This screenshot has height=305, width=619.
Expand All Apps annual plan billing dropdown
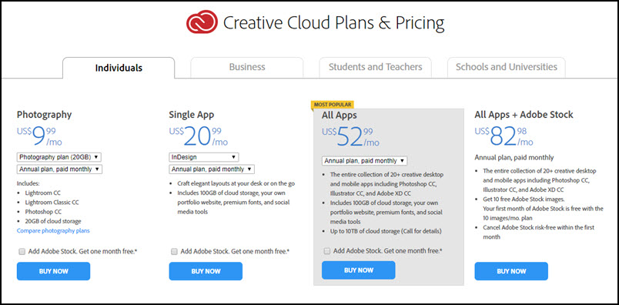click(364, 161)
